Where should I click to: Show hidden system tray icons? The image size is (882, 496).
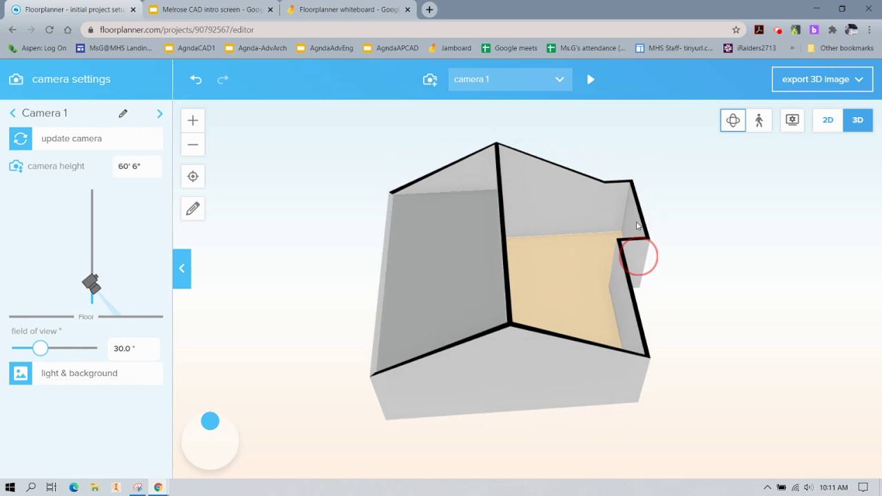(x=768, y=487)
